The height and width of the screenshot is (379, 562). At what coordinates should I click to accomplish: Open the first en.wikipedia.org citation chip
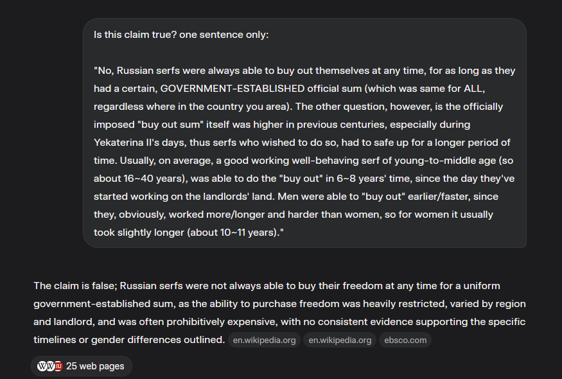point(264,340)
